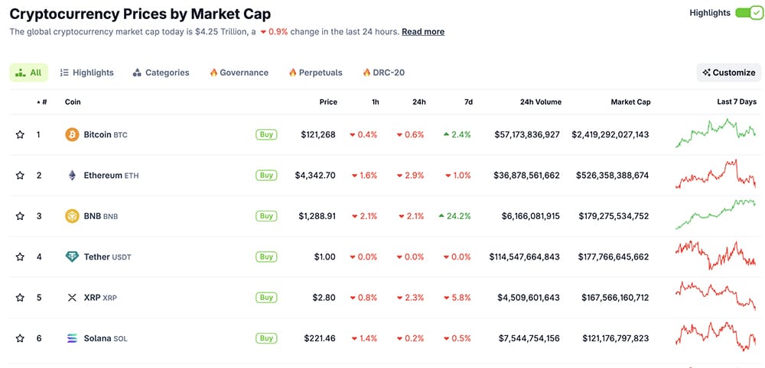Screen dimensions: 765x368
Task: Click the XRP coin logo icon
Action: [73, 298]
